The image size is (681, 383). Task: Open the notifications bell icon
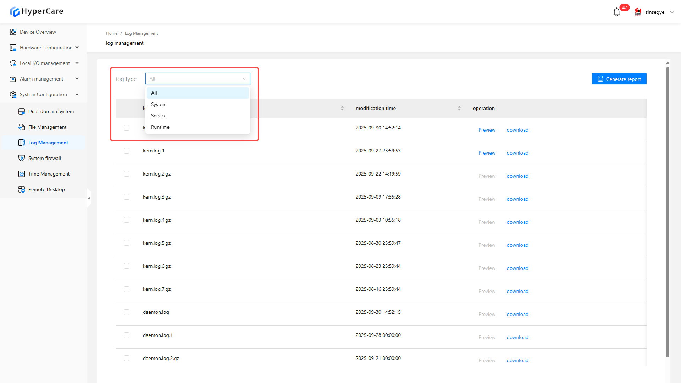coord(616,12)
